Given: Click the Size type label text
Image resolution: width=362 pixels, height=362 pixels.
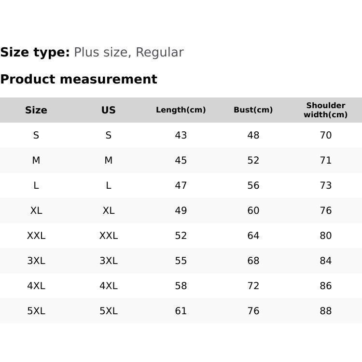Looking at the screenshot, I should pos(35,53).
